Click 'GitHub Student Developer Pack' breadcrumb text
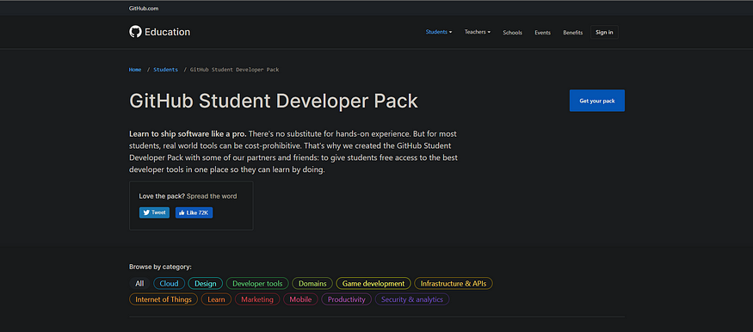This screenshot has height=332, width=753. point(234,70)
